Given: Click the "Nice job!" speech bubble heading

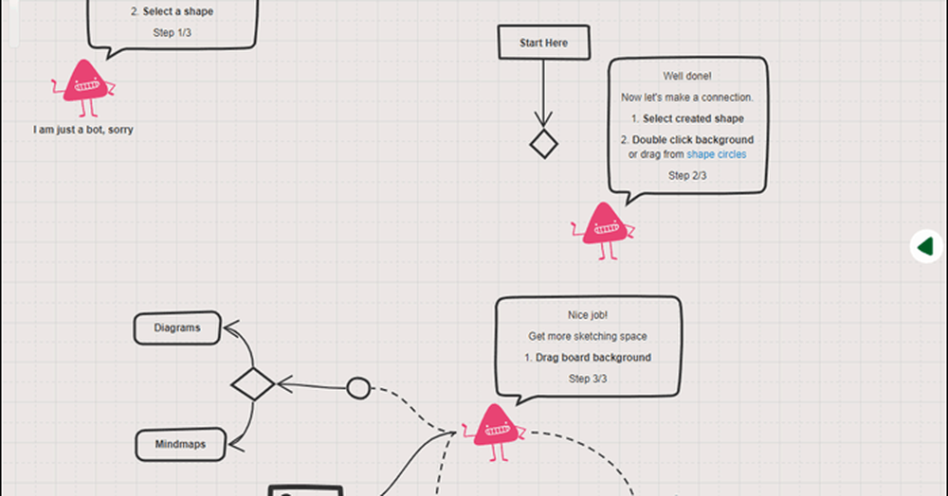Looking at the screenshot, I should point(587,316).
